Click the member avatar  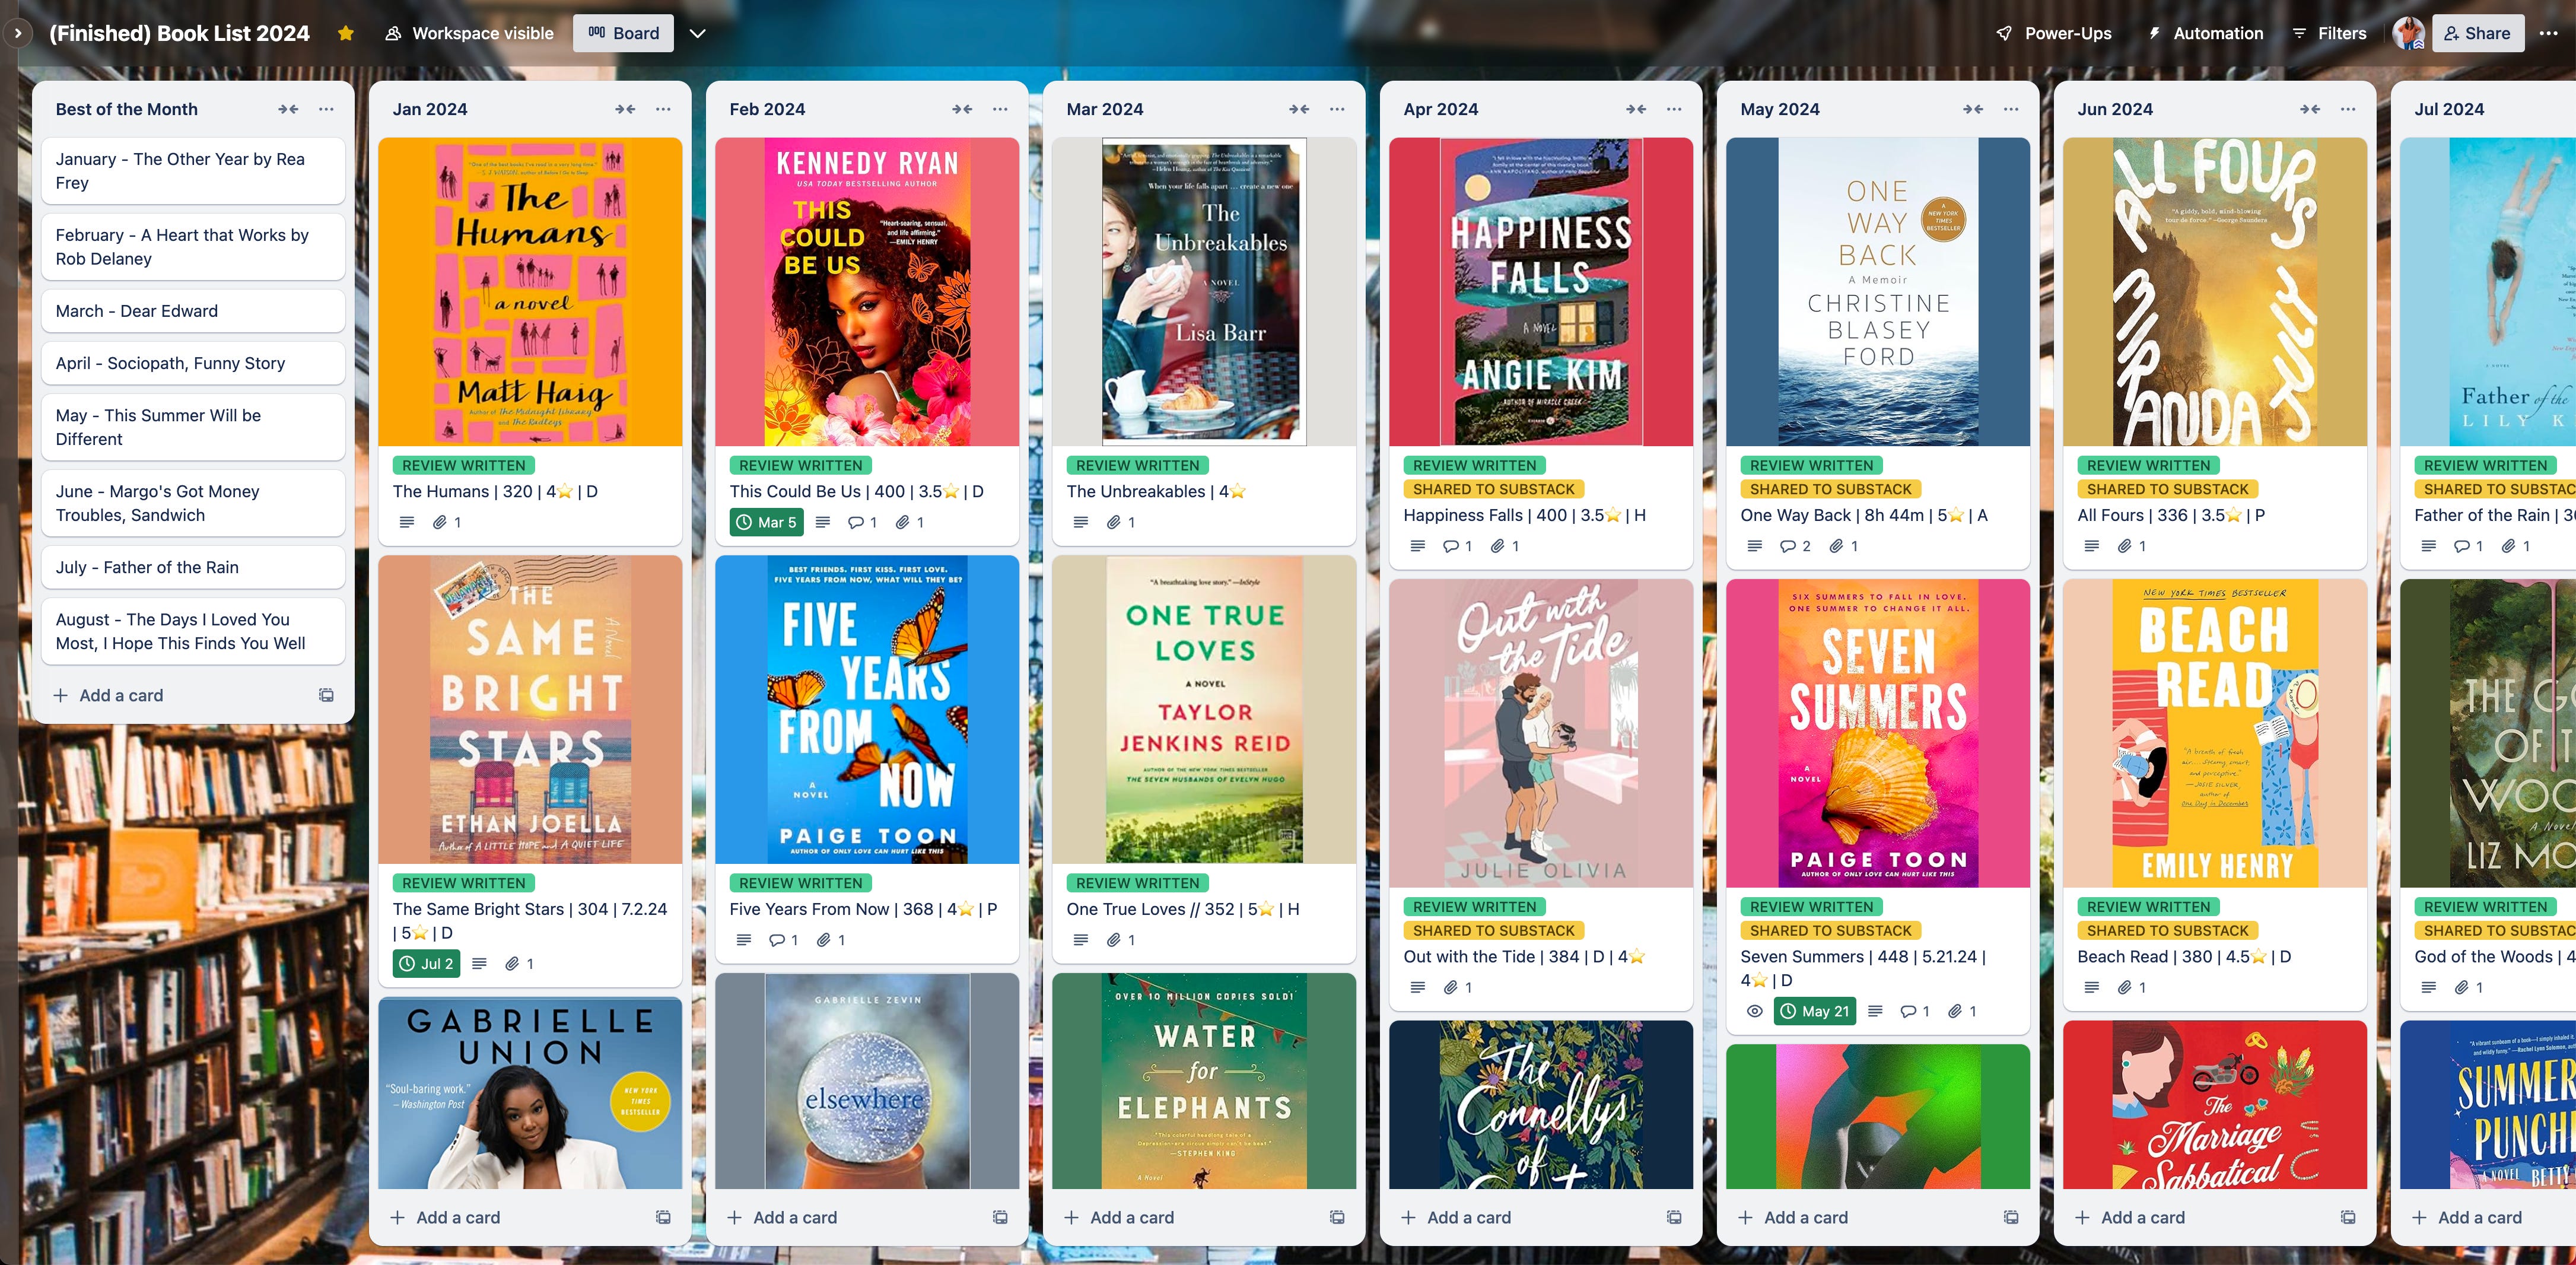[x=2409, y=33]
